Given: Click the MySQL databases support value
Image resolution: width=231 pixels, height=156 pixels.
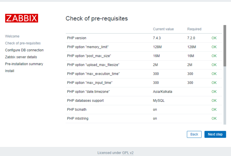Looking at the screenshot, I should pos(159,100).
